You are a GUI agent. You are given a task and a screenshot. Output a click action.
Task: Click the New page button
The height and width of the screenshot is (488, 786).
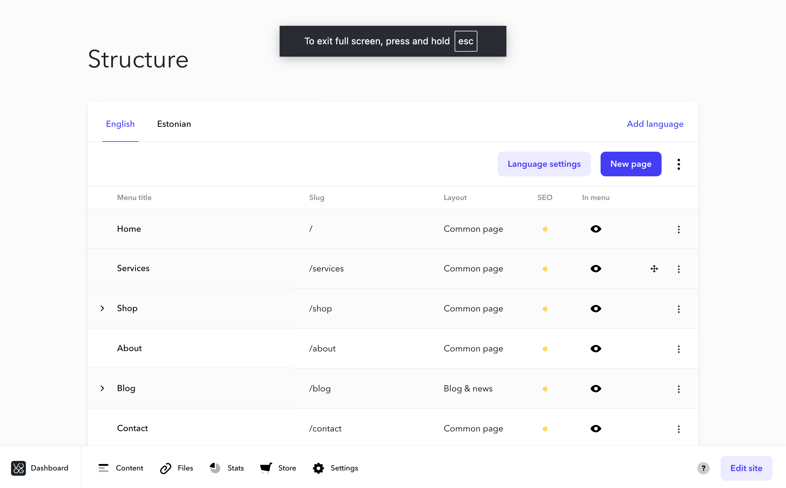pyautogui.click(x=630, y=164)
